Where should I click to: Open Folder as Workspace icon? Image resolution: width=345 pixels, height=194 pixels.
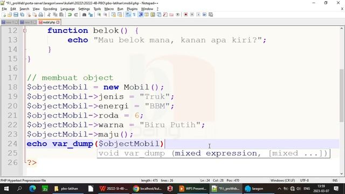[x=171, y=15]
